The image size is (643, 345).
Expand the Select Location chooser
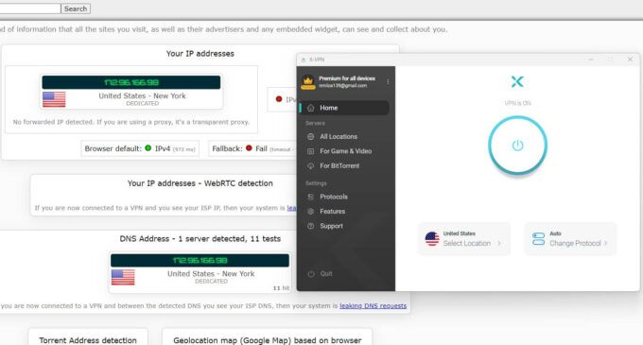click(464, 239)
